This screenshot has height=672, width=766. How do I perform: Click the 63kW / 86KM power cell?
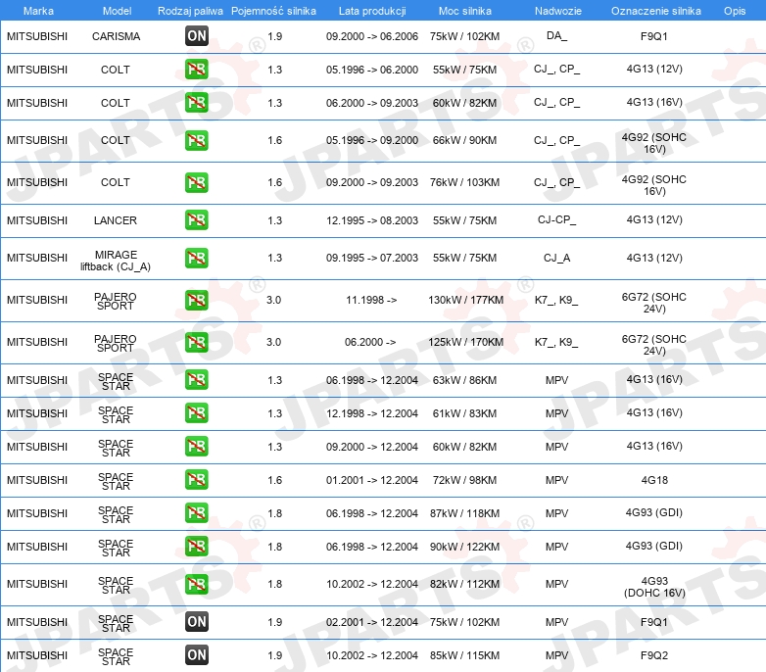click(464, 380)
